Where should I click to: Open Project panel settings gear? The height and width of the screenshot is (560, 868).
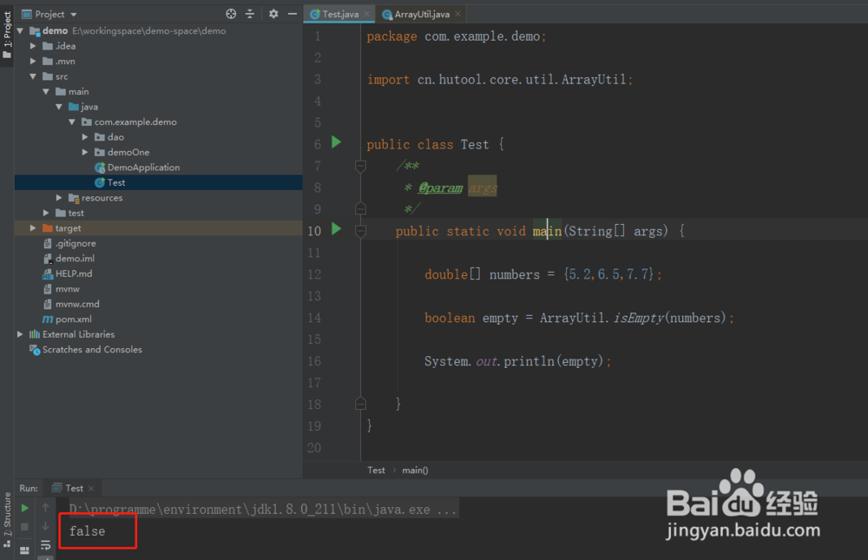tap(273, 14)
